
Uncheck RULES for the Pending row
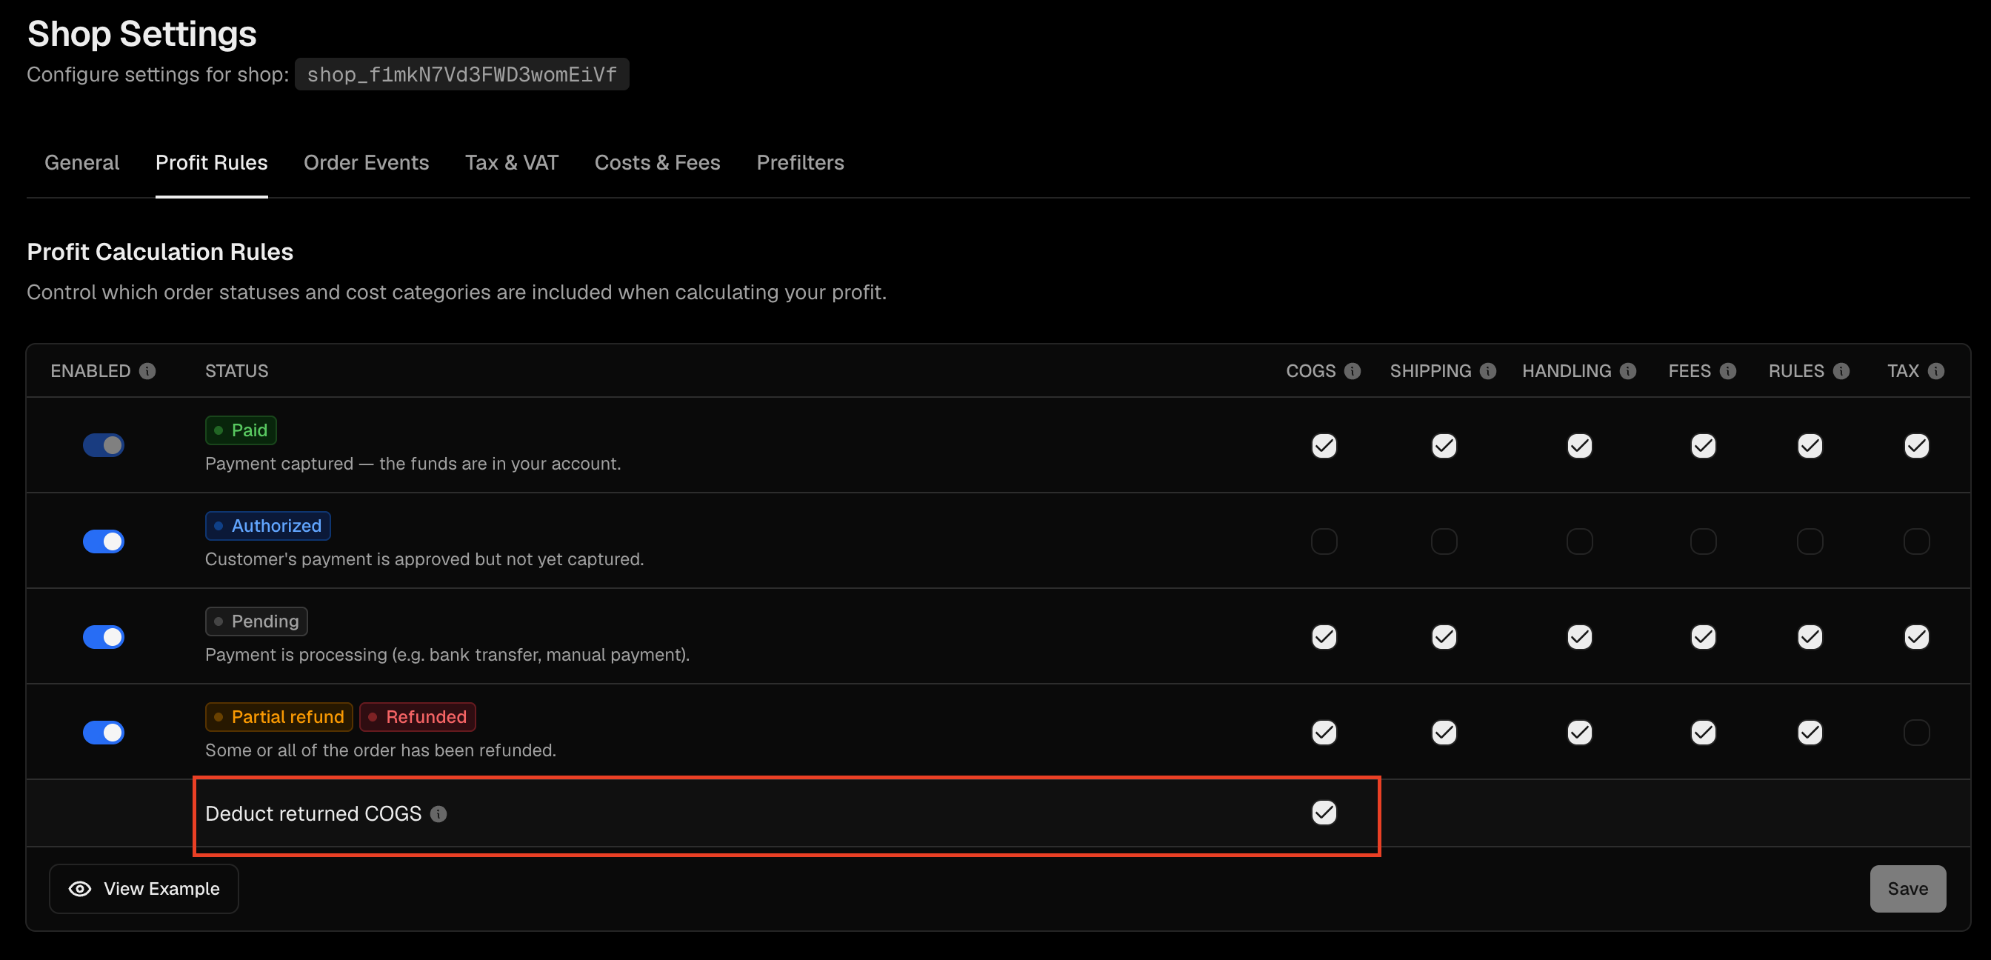[1810, 637]
